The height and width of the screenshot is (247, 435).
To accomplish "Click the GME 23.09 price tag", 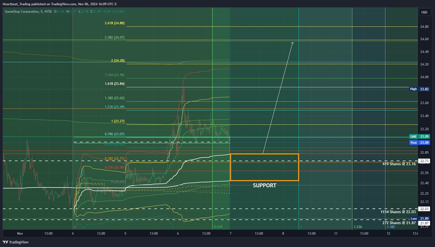I will 419,137.
